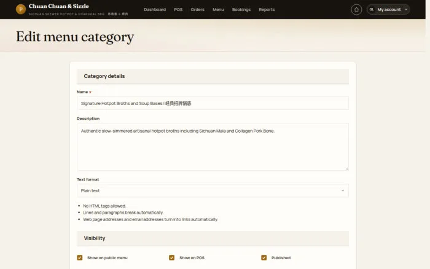Viewport: 430px width, 269px height.
Task: Click into the Description text area
Action: click(x=213, y=147)
